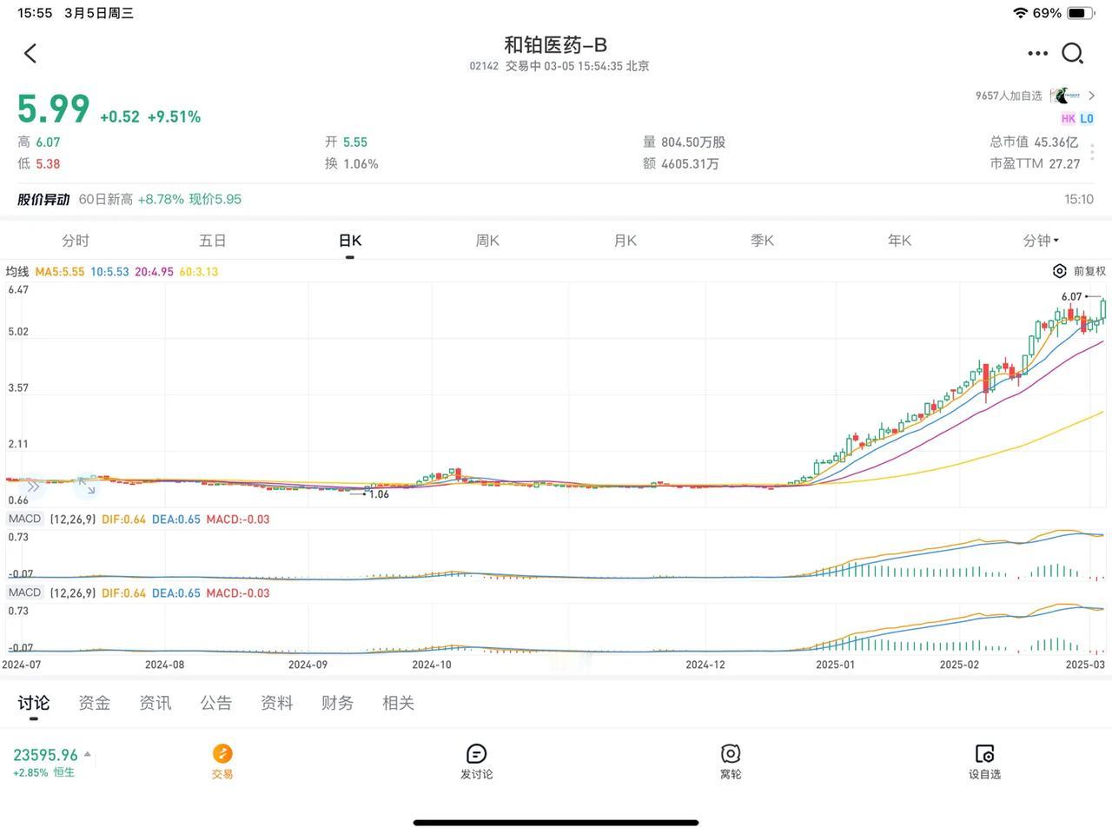Tap the orange 交易 trade icon
Viewport: 1112px width, 834px height.
(222, 753)
